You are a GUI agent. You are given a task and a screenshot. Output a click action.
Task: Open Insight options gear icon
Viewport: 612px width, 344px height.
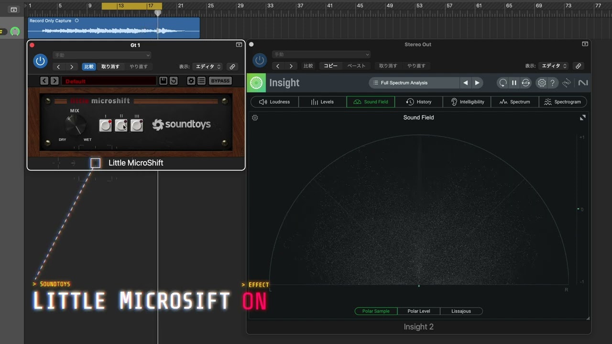(x=542, y=83)
